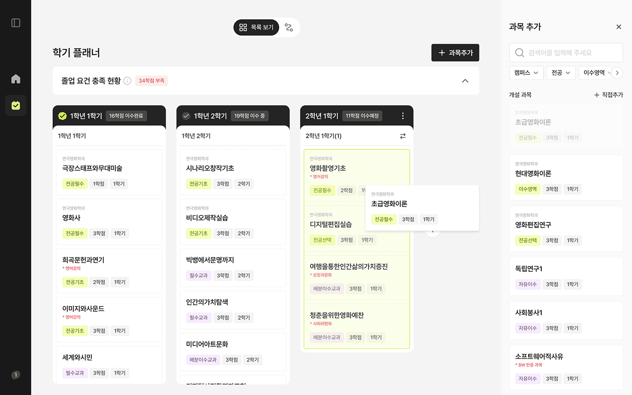The image size is (632, 395).
Task: Open the 세계와시민 course card
Action: point(109,365)
